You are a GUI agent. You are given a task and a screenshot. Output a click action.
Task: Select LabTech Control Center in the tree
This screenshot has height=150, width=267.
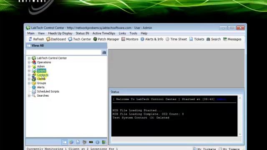52,58
